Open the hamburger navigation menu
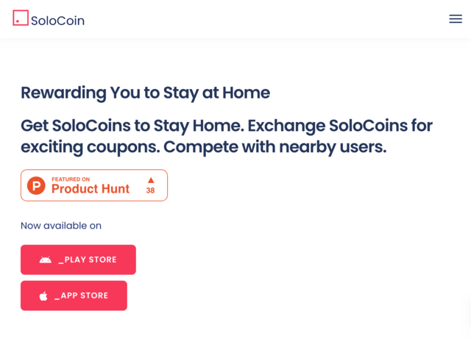Image resolution: width=471 pixels, height=353 pixels. point(456,19)
